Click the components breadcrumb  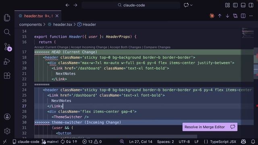31,25
